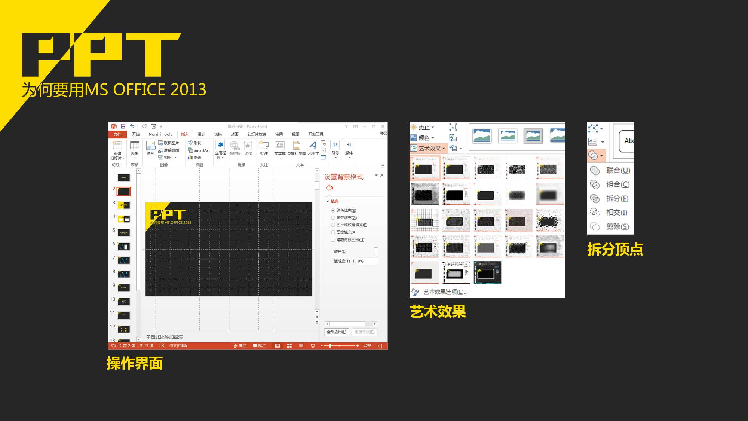Click 重置背景(B) reset background button
This screenshot has height=421, width=748.
[x=364, y=332]
